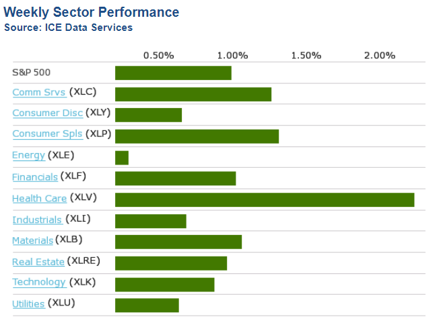The height and width of the screenshot is (323, 443).
Task: Open the Financials sector link
Action: pos(35,177)
